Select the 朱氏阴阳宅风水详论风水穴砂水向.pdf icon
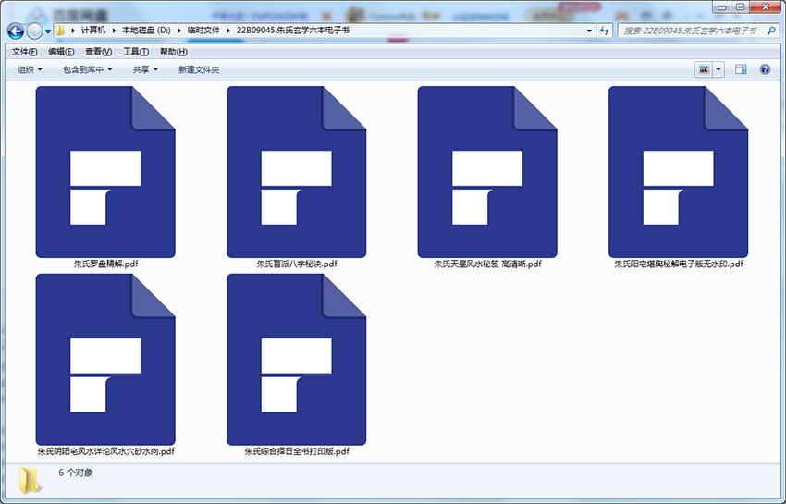The width and height of the screenshot is (786, 504). click(105, 359)
